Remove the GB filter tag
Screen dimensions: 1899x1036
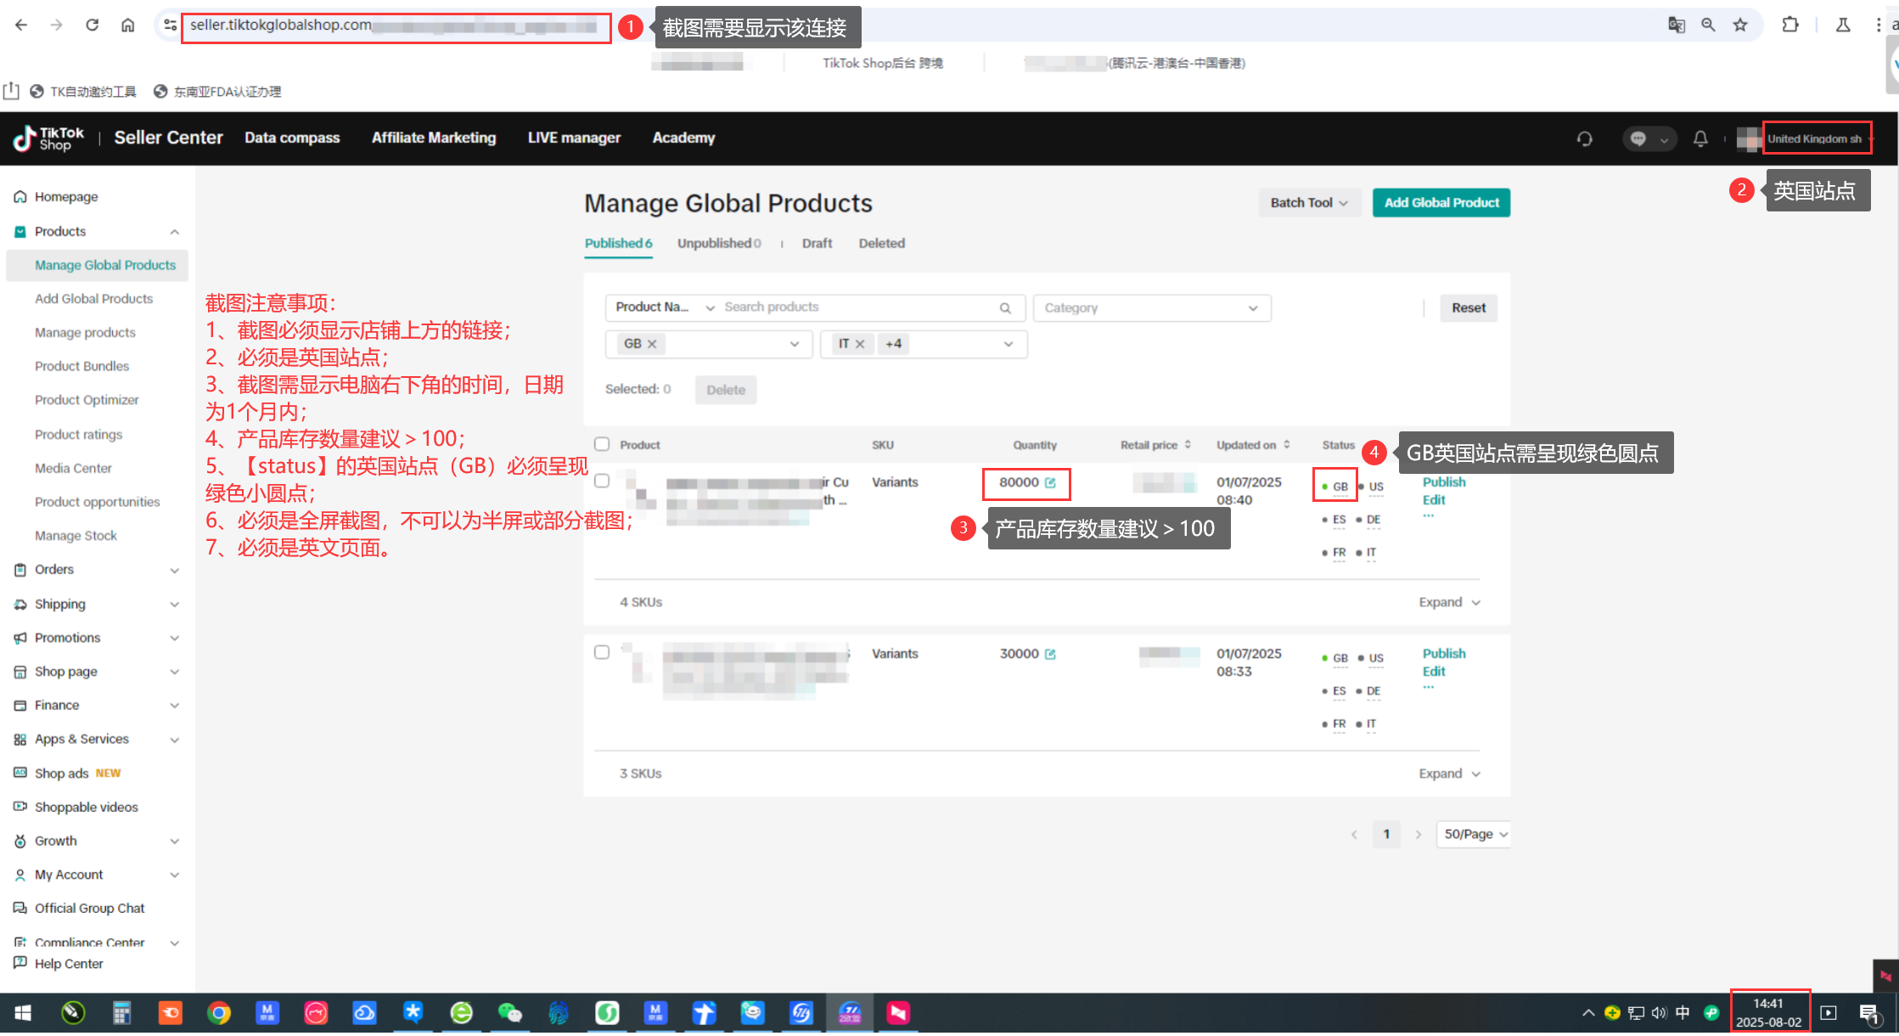tap(652, 344)
